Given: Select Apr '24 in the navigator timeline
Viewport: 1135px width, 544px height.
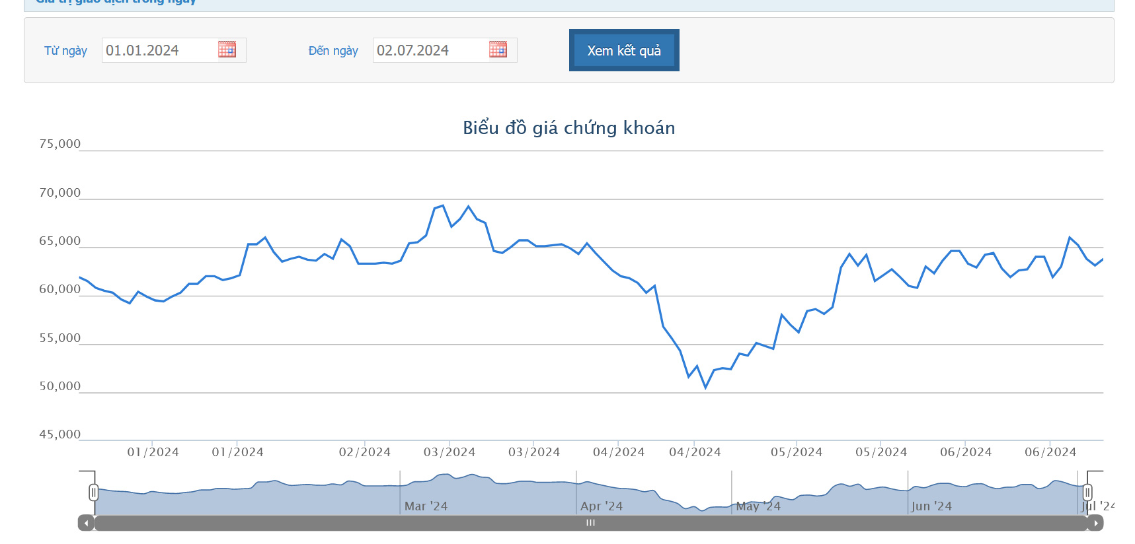Looking at the screenshot, I should (602, 506).
